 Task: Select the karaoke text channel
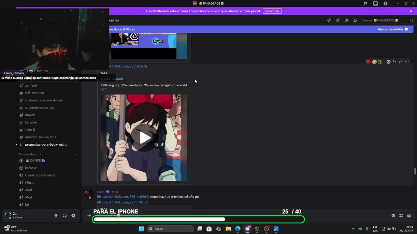click(31, 122)
